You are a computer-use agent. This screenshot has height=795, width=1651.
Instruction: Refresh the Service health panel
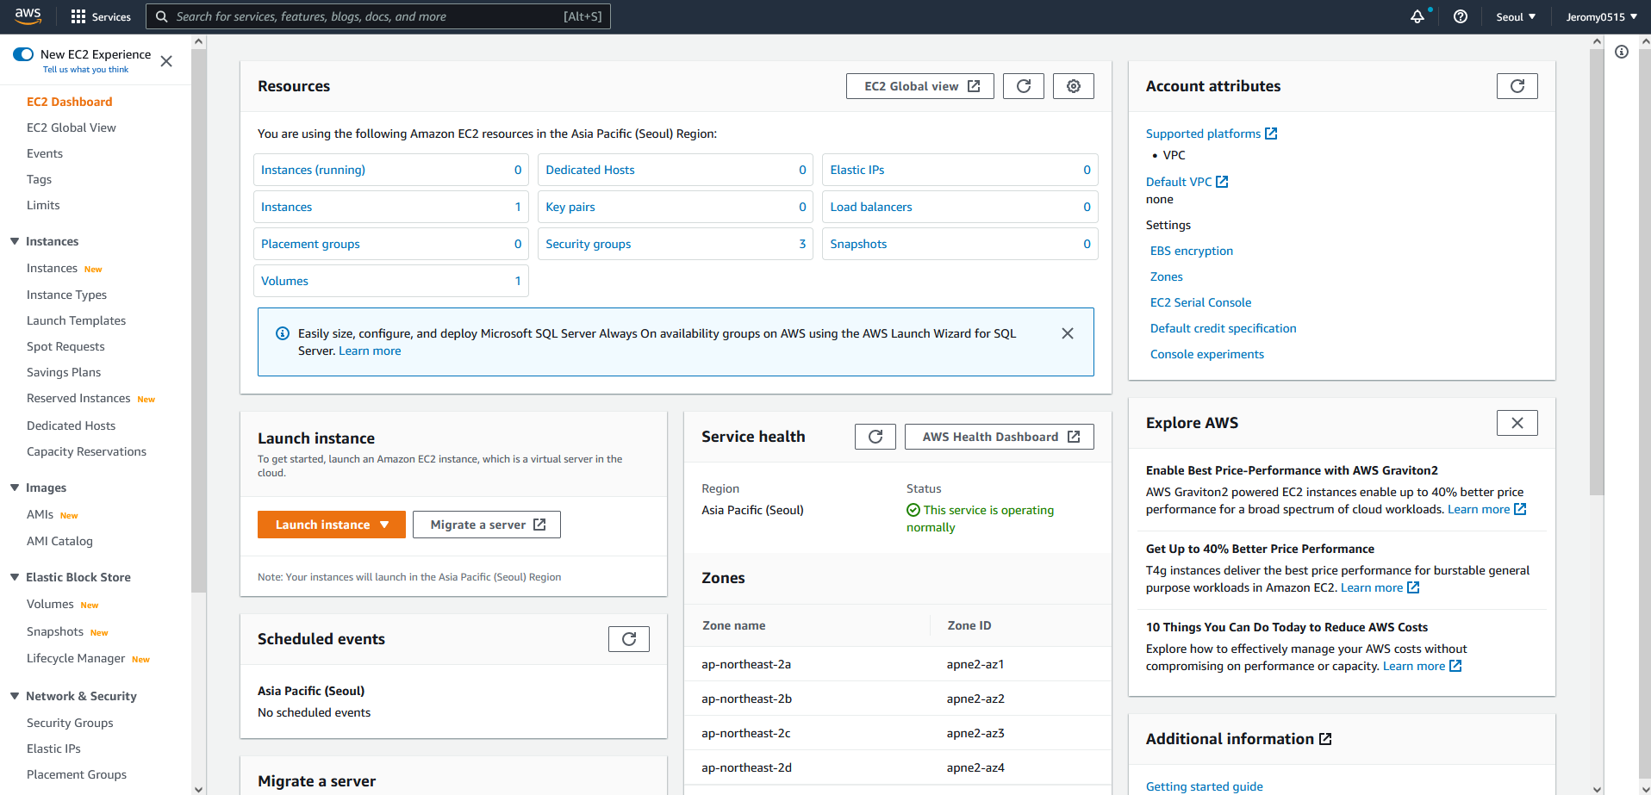pyautogui.click(x=875, y=437)
